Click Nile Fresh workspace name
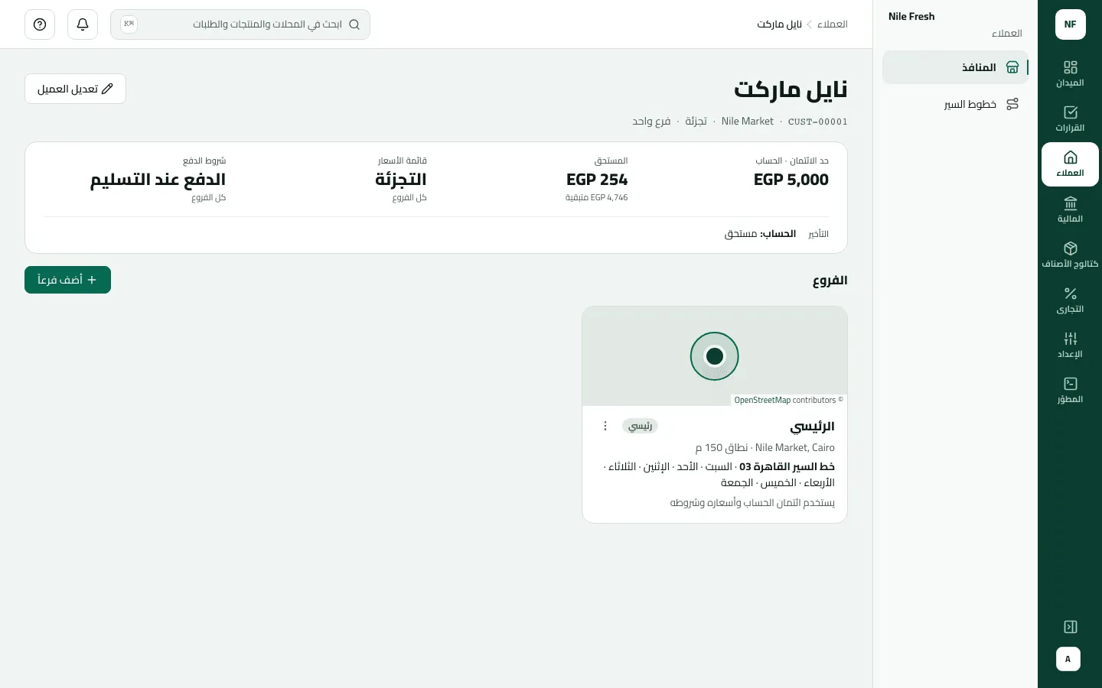This screenshot has width=1102, height=688. (x=911, y=16)
